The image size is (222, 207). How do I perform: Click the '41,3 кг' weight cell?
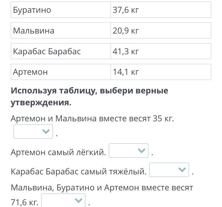(x=161, y=51)
